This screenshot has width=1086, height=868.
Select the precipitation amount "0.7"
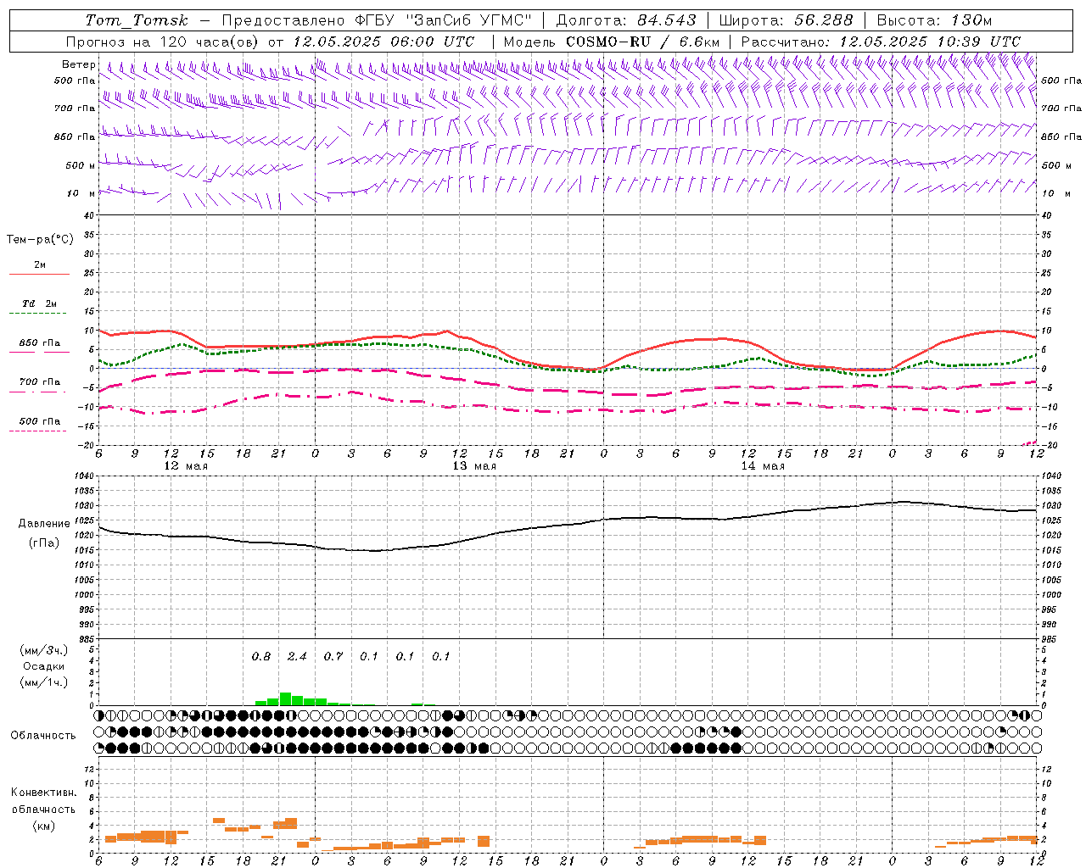click(x=333, y=656)
